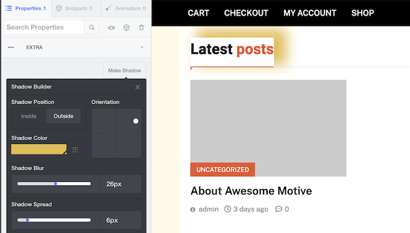Click the Search Properties input field
The image size is (410, 233).
44,28
